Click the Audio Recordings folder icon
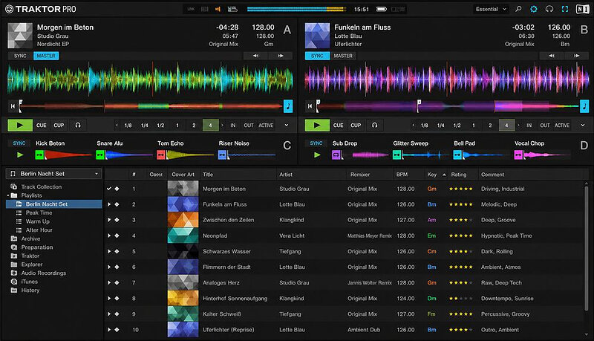 [14, 273]
